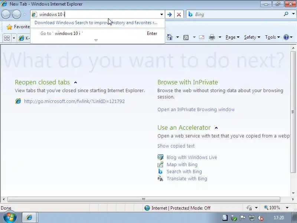Click the address bar text field
The height and width of the screenshot is (223, 297).
tap(98, 14)
